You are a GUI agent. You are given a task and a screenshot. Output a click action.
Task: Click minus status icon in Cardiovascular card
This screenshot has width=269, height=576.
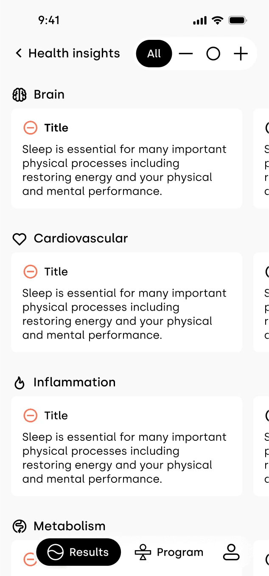(30, 272)
